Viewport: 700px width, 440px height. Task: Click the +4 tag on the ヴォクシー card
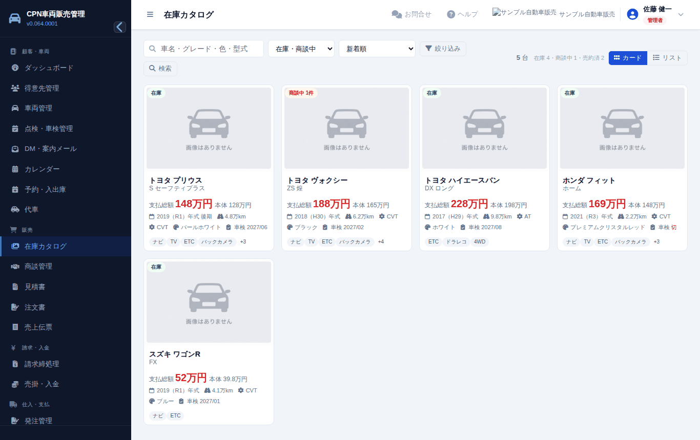click(x=381, y=241)
